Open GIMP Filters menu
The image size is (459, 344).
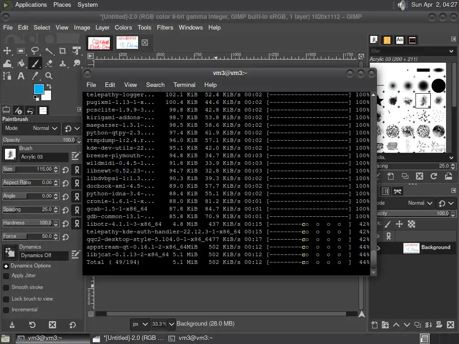(165, 27)
